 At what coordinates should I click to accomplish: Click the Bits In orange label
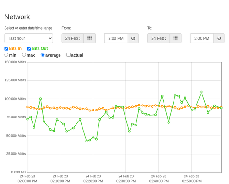15,48
